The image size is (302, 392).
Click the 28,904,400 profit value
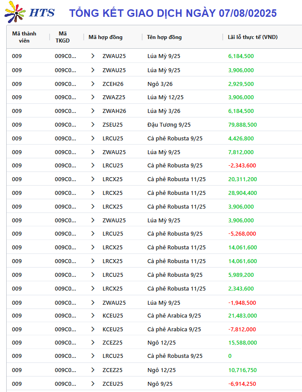coord(243,193)
